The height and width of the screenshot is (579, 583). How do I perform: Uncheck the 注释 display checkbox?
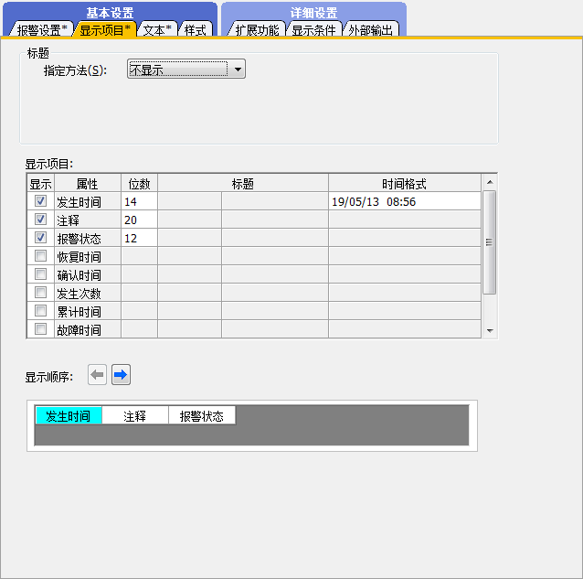[x=40, y=220]
